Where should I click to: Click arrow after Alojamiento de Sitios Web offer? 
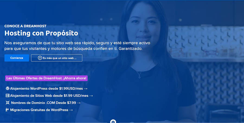91,96
